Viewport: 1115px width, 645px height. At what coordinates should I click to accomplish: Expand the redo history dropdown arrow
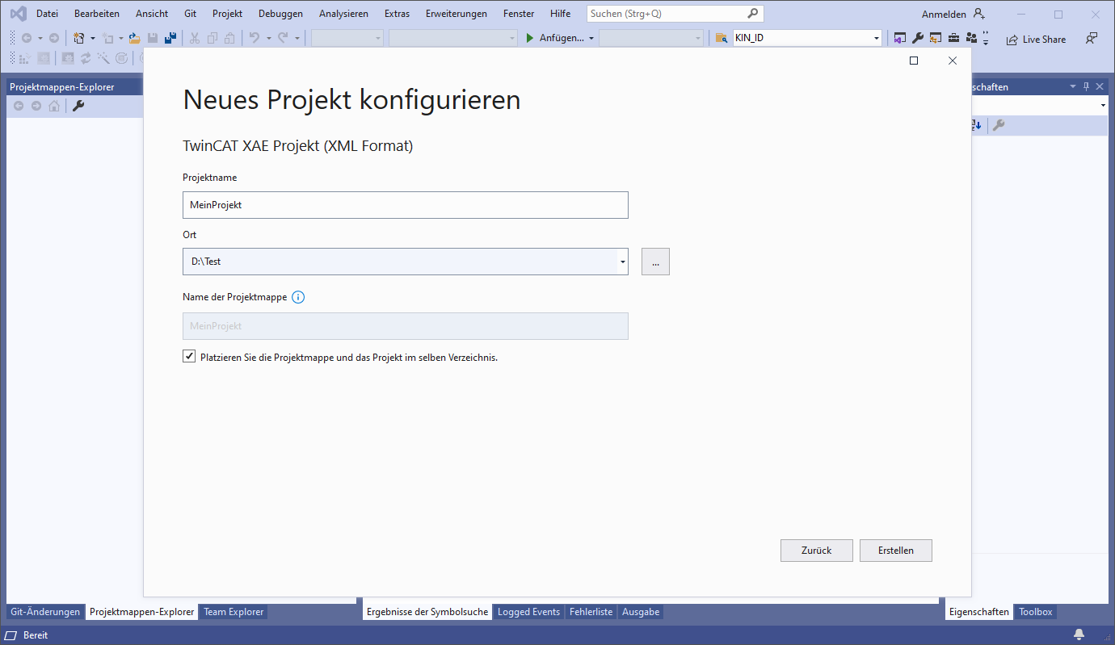[297, 38]
